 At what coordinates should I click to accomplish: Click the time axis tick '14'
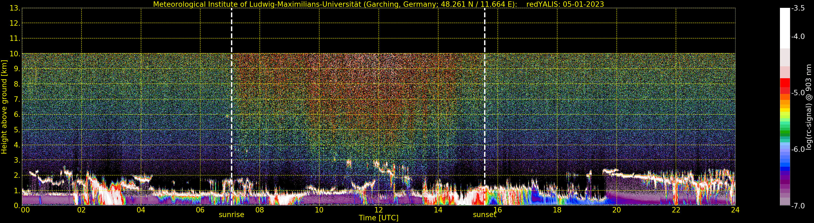pos(438,210)
